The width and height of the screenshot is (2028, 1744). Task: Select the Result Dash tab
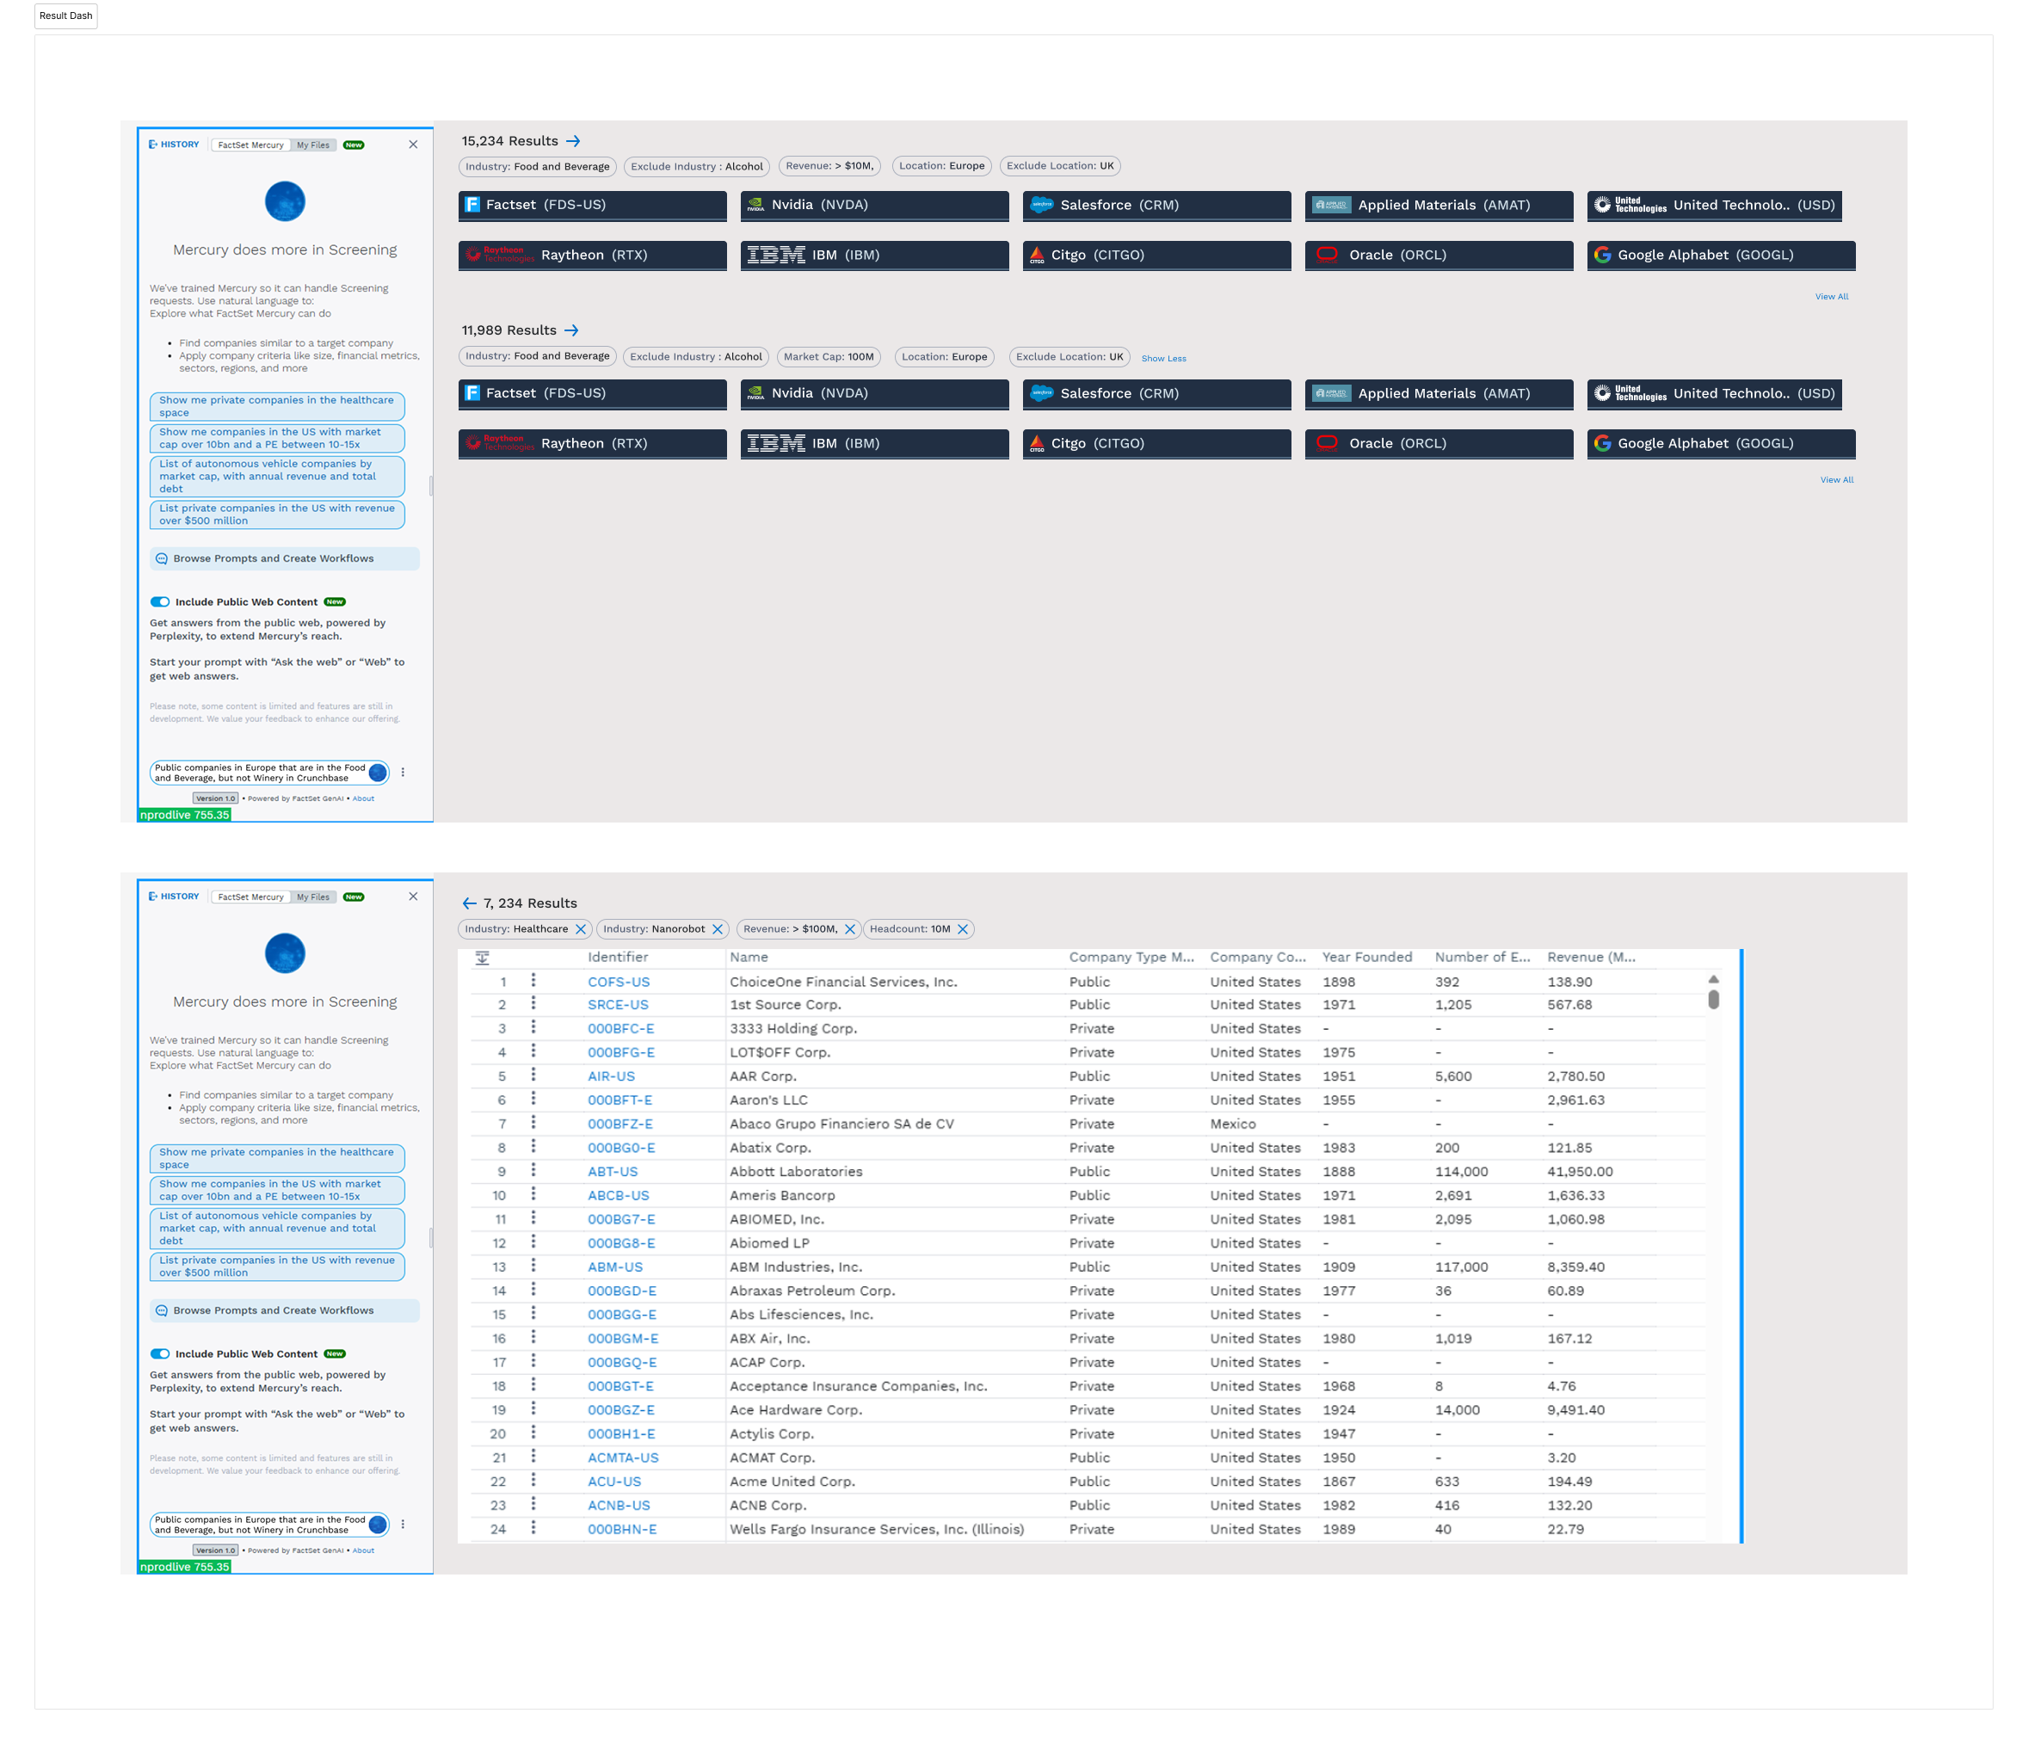[x=65, y=15]
